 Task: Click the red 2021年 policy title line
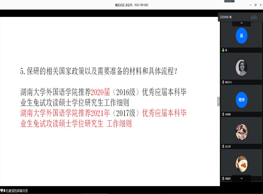[103, 118]
